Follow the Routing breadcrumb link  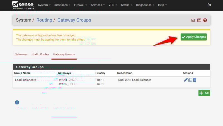44,20
